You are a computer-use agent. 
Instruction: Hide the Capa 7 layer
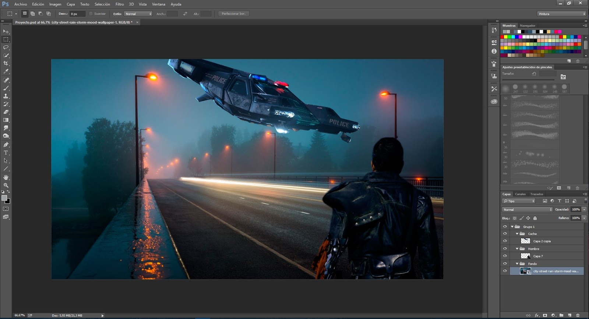505,256
